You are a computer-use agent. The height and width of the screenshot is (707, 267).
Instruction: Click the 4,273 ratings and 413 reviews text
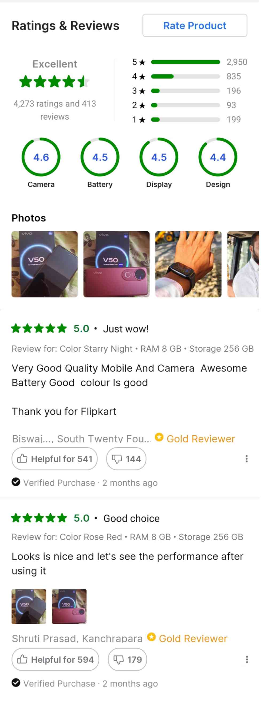tap(55, 110)
